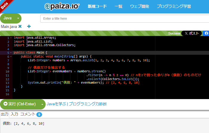
Task: Expand run options arrow beside 実行
Action: tap(42, 104)
